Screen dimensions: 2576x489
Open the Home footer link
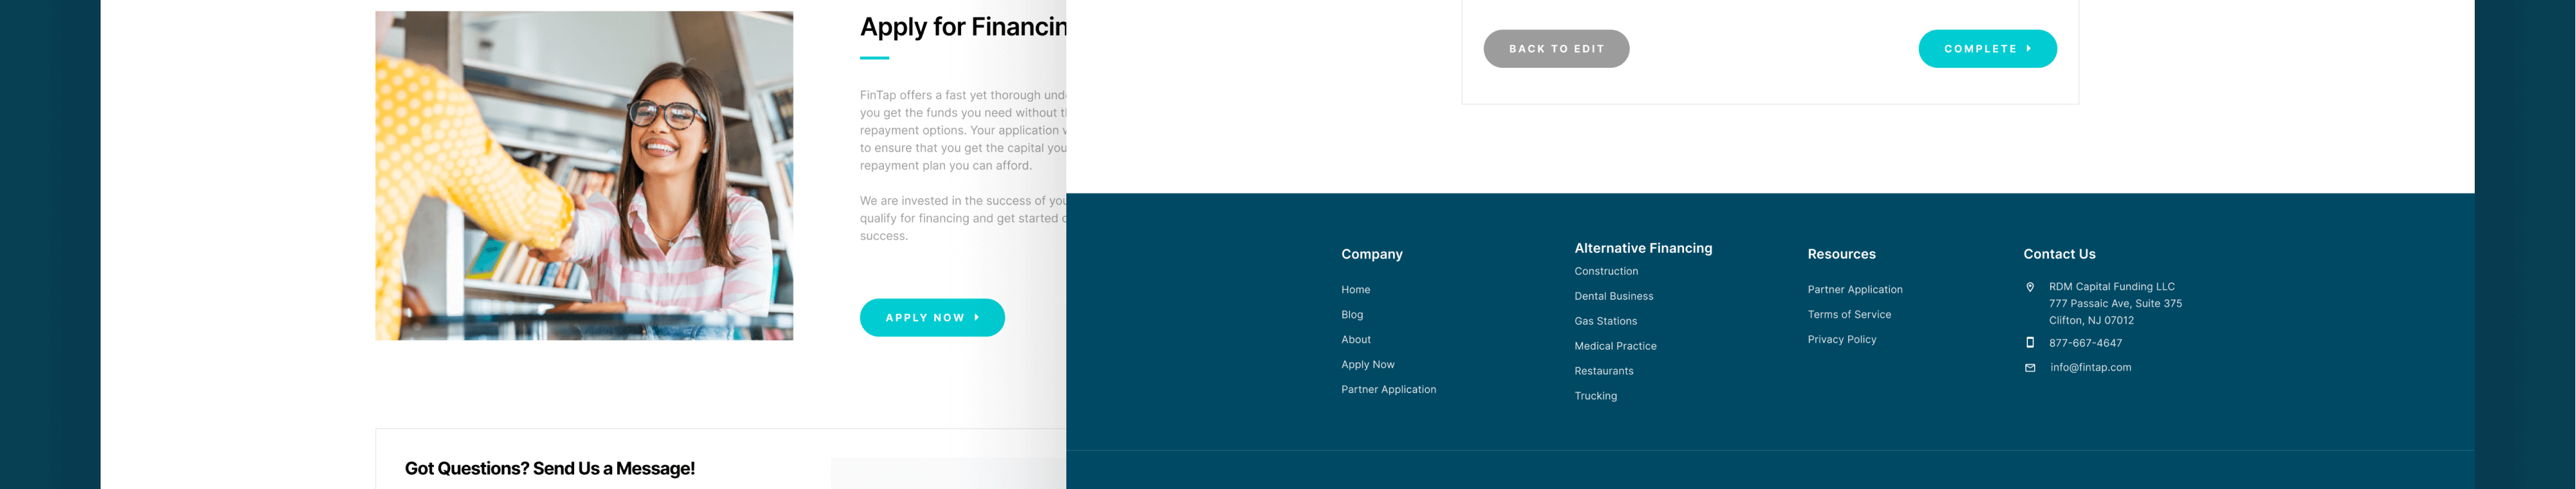[1355, 290]
